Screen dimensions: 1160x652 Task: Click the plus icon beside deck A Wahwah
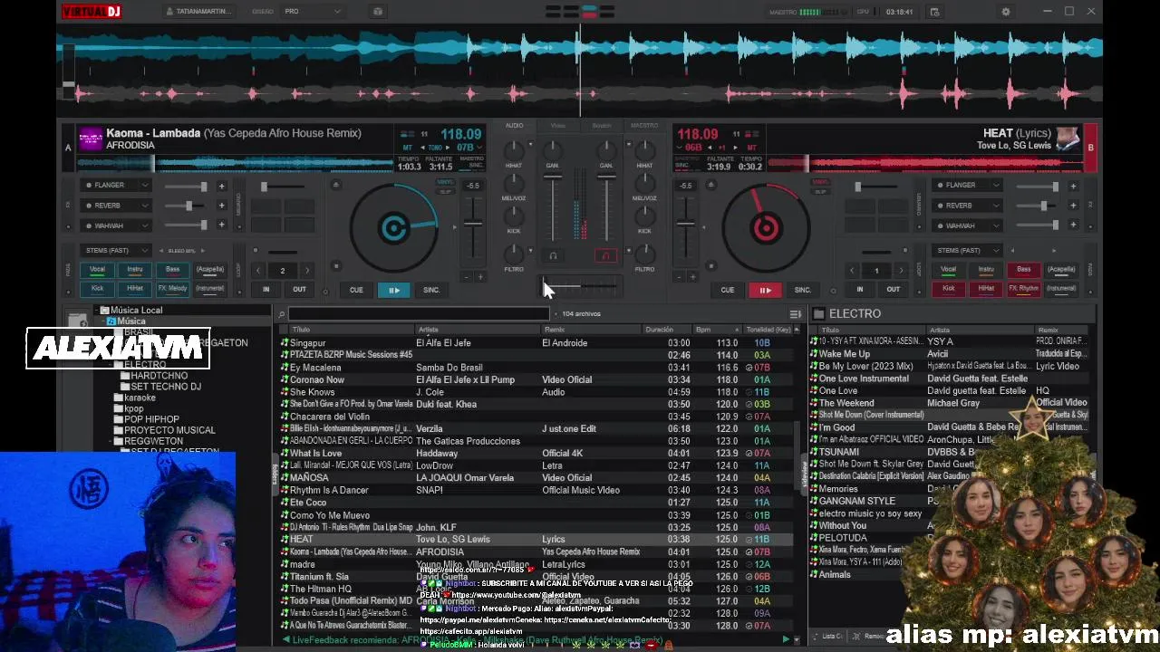pos(220,225)
